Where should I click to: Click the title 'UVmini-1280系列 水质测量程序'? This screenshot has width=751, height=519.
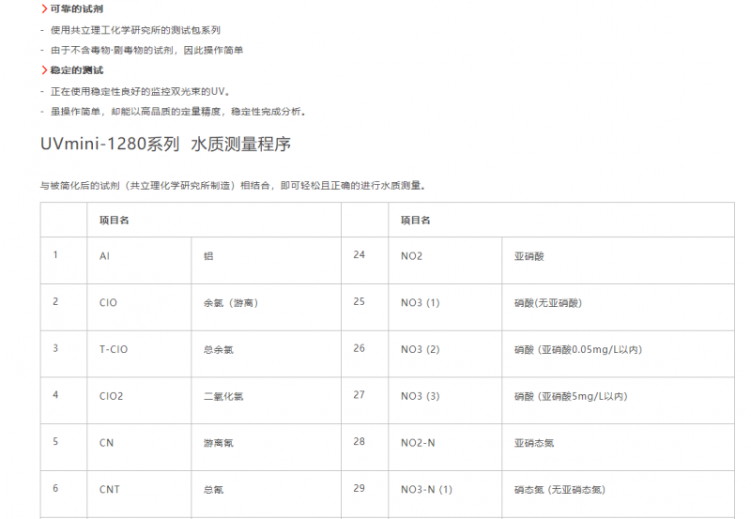(166, 145)
